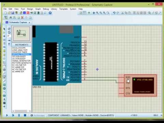The height and width of the screenshot is (123, 164).
Task: Open the Graph menu
Action: point(38,9)
